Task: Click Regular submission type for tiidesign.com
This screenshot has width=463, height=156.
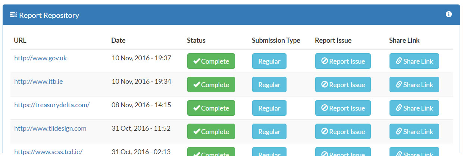Action: pyautogui.click(x=269, y=132)
